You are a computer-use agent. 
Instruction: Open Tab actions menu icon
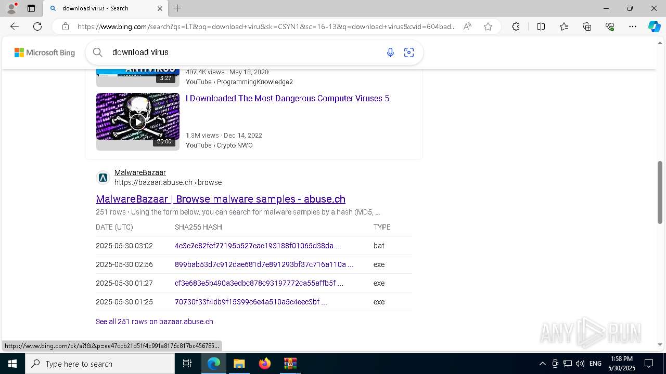[x=31, y=8]
